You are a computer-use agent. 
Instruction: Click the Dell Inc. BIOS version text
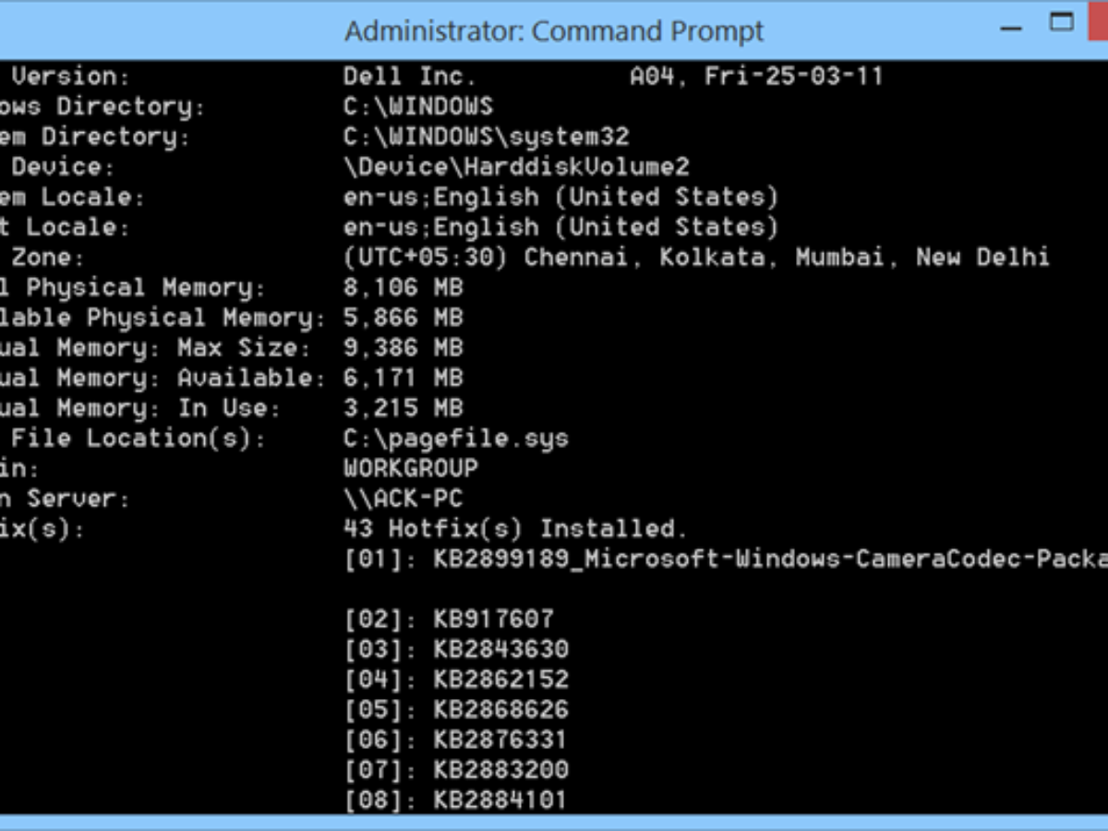410,76
